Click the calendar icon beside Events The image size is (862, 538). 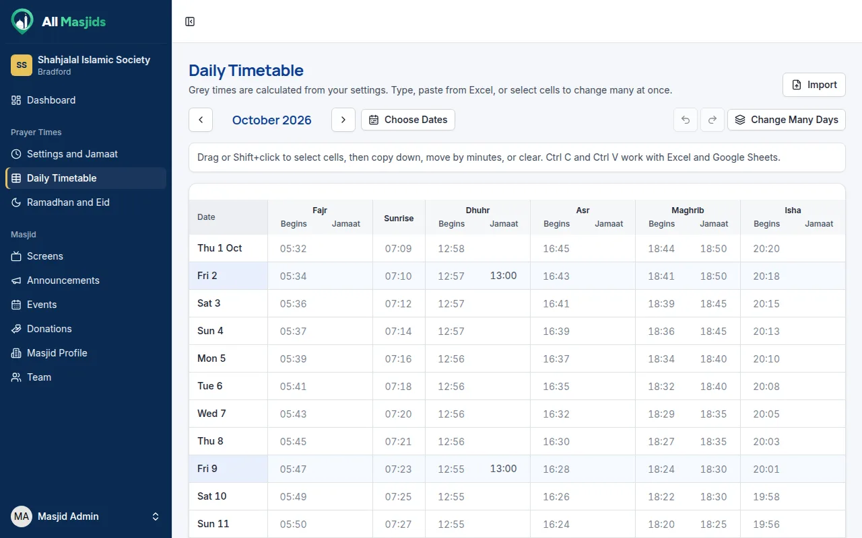click(16, 305)
